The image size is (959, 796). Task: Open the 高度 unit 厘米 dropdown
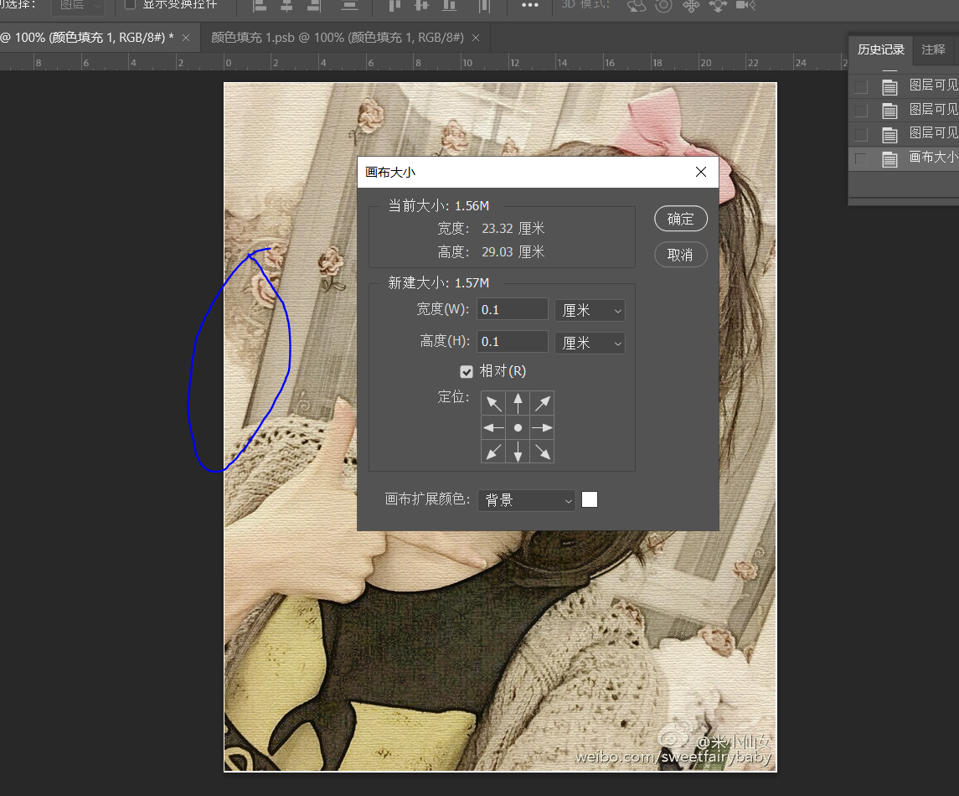[x=590, y=343]
